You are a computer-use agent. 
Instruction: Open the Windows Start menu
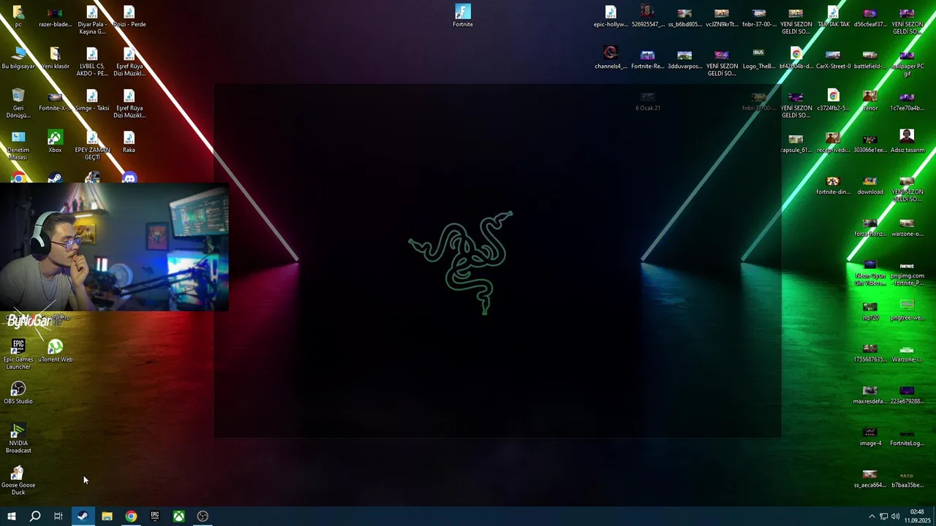11,517
